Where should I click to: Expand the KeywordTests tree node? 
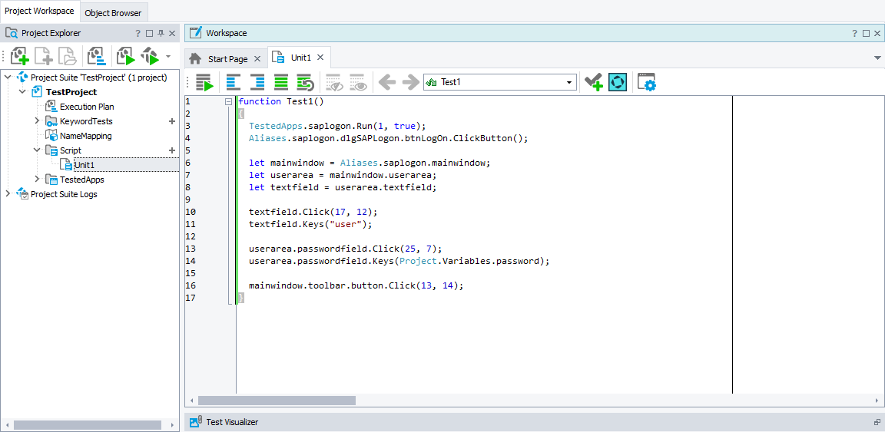coord(37,121)
